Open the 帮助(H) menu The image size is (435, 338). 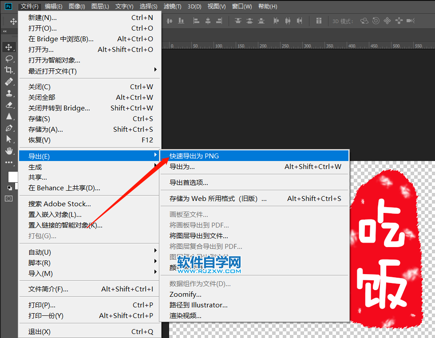pos(268,6)
